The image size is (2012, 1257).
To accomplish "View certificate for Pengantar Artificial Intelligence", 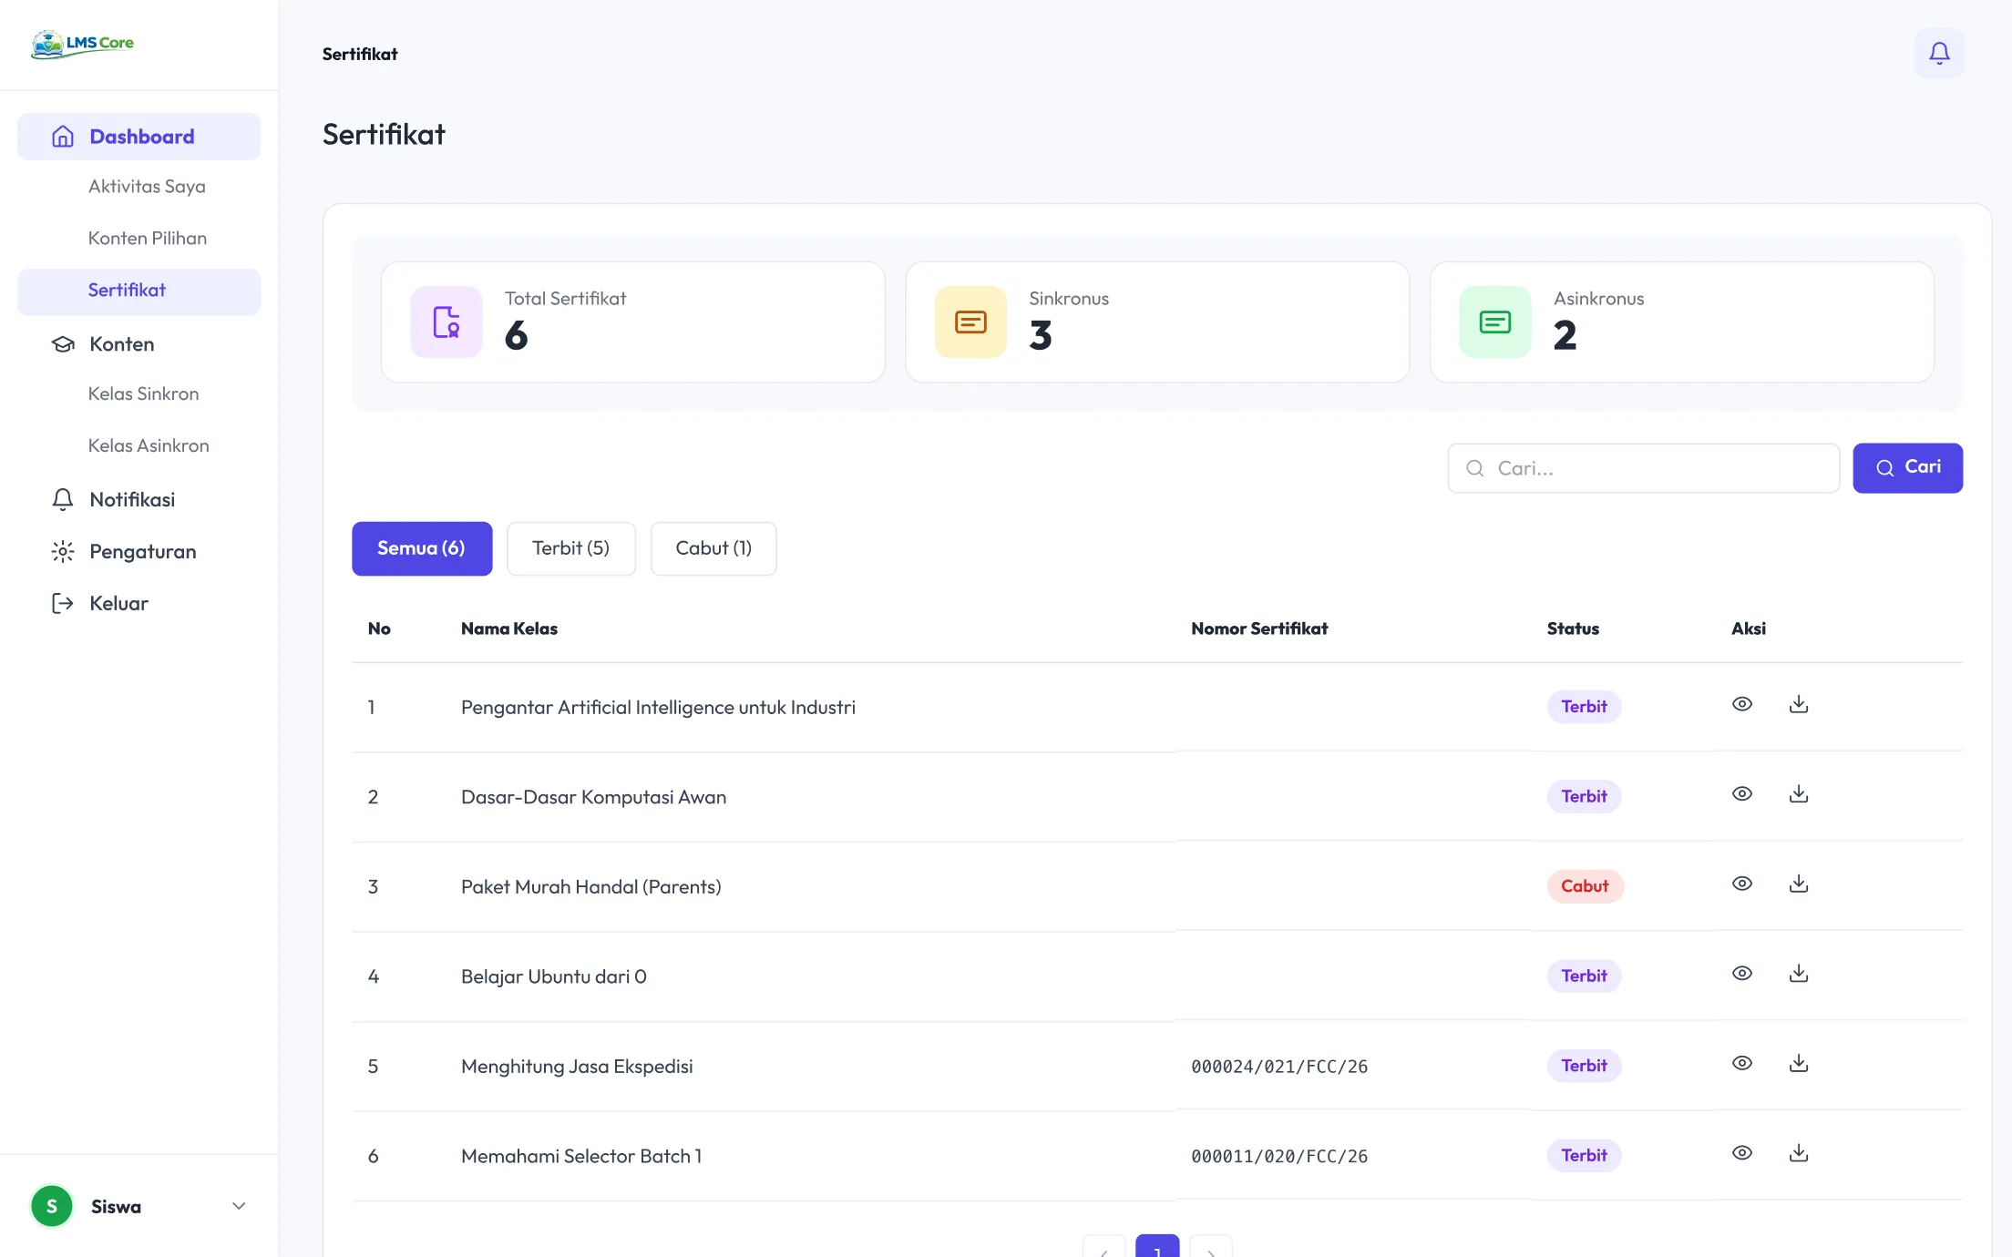I will (x=1742, y=704).
